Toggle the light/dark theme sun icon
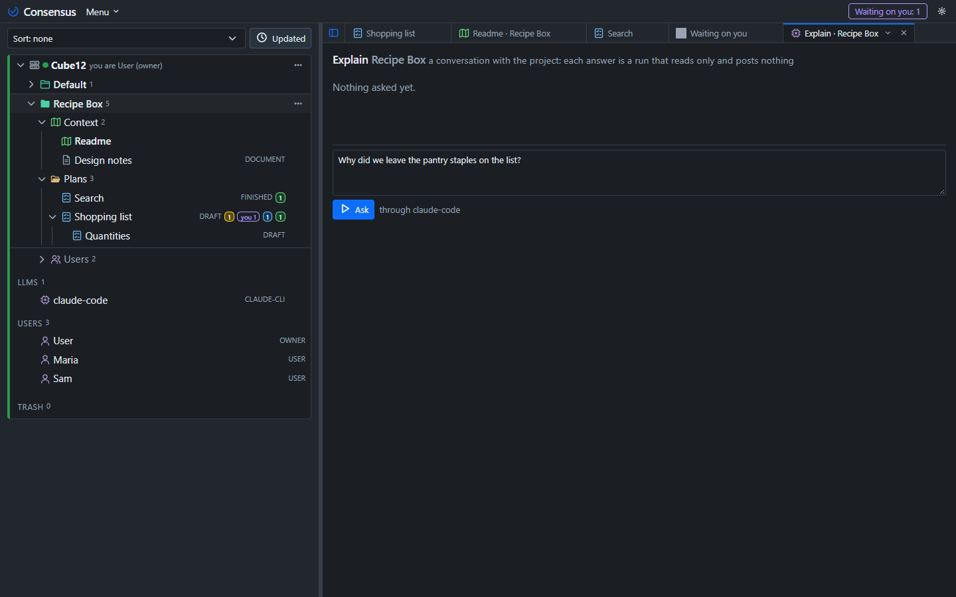Viewport: 956px width, 597px height. coord(941,11)
